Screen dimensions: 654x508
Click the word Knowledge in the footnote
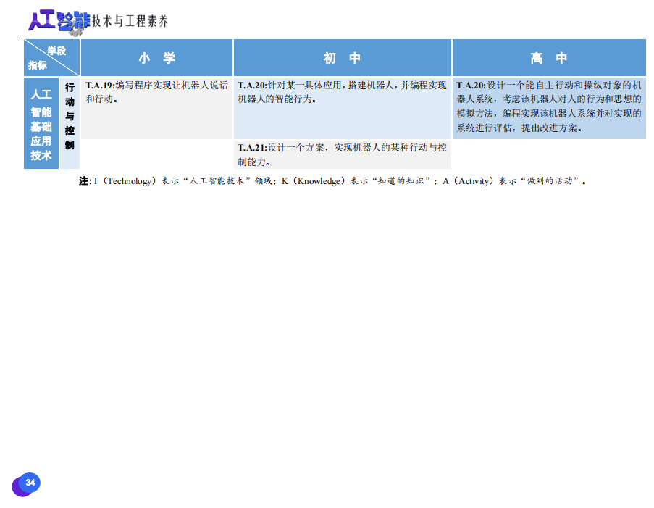click(x=321, y=181)
